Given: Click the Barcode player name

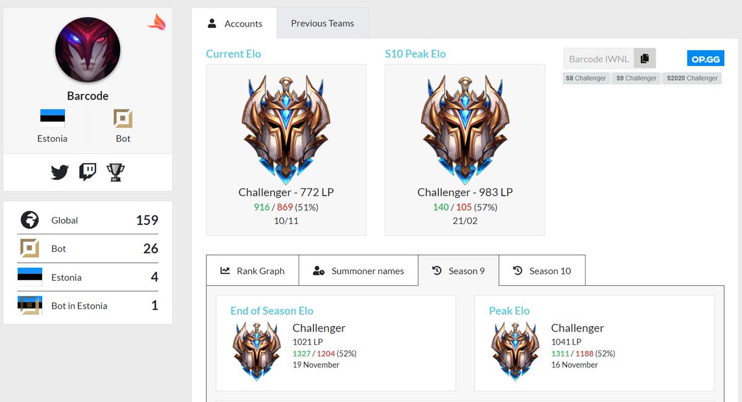Looking at the screenshot, I should [88, 96].
